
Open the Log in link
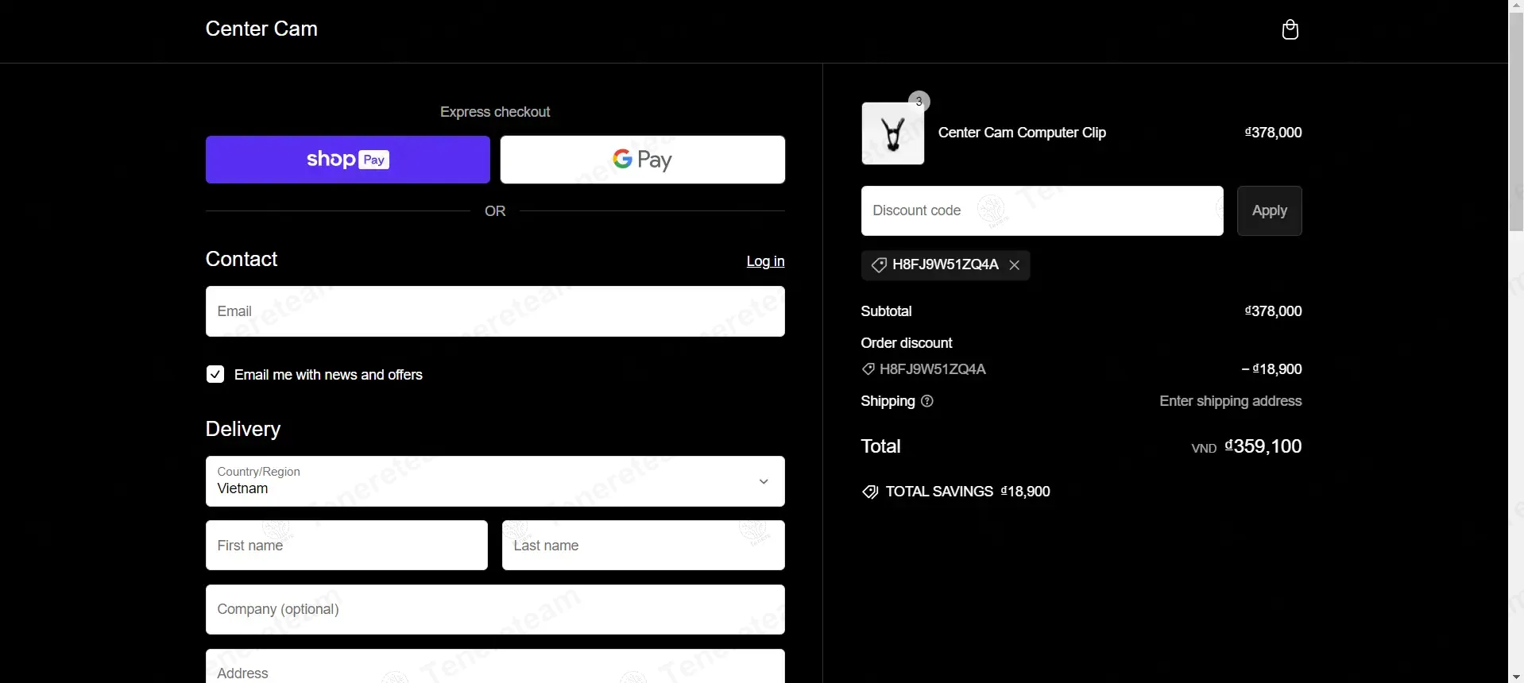[x=765, y=261]
